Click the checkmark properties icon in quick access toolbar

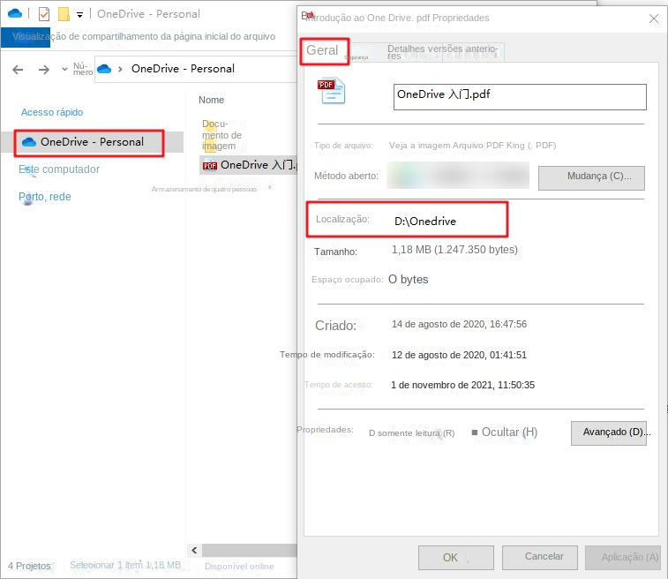pos(44,14)
